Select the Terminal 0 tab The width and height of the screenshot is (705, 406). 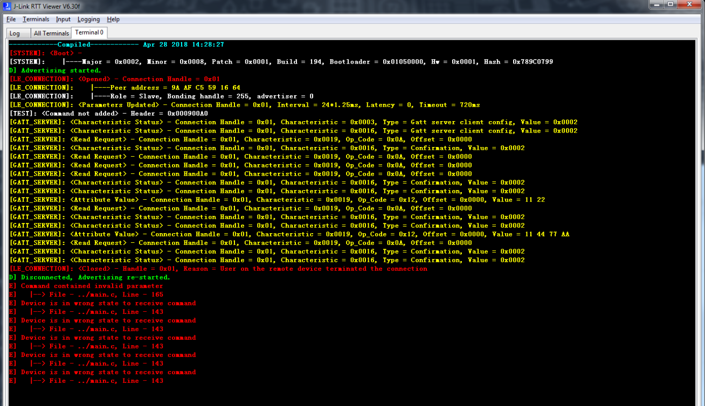tap(89, 33)
